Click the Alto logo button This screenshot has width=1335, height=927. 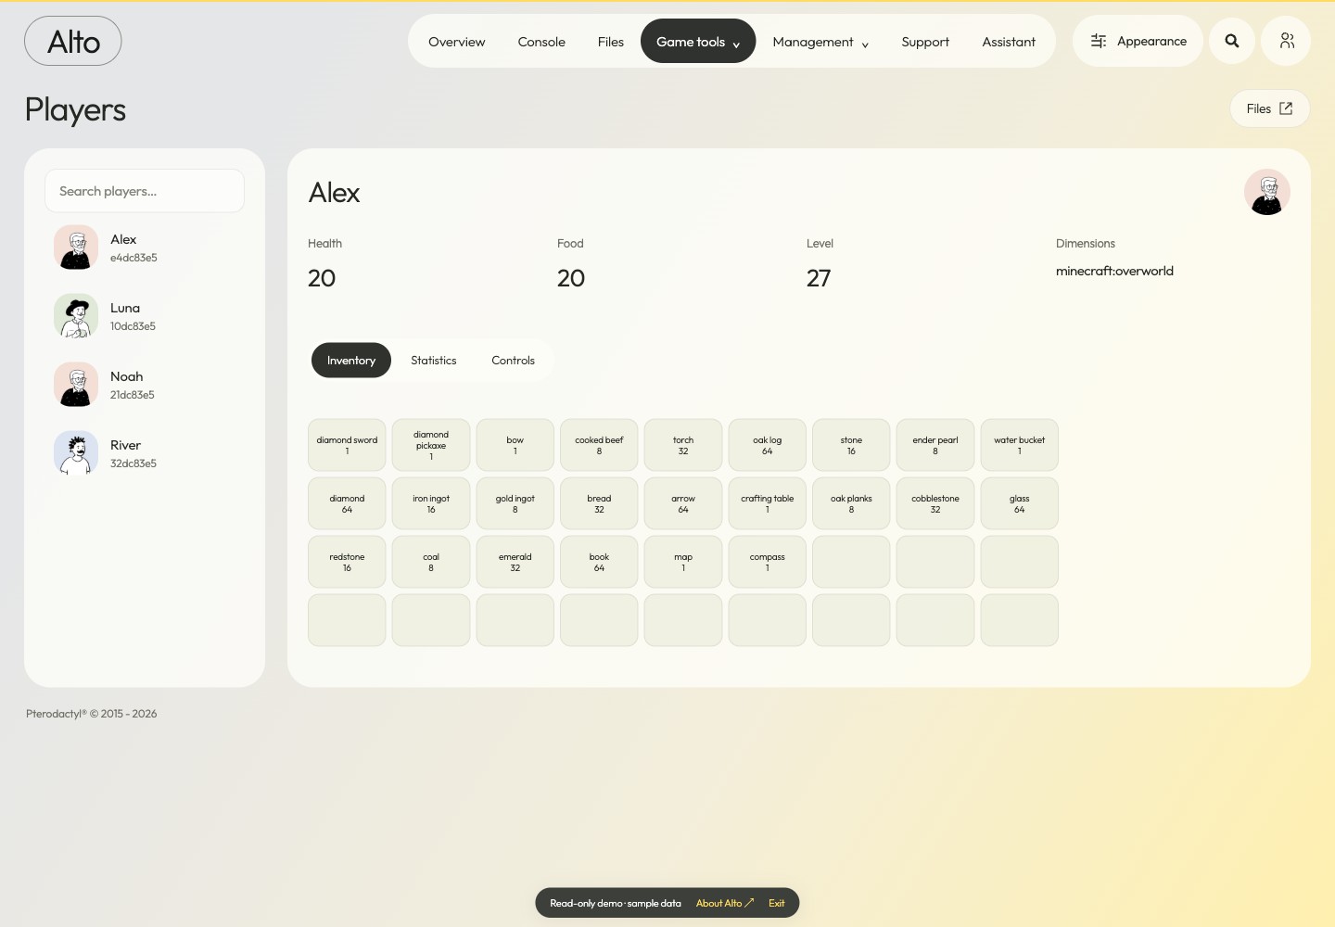73,42
